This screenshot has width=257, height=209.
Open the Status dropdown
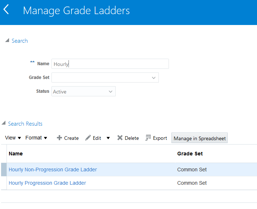[111, 92]
